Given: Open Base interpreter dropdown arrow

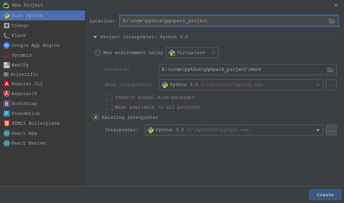Looking at the screenshot, I should (318, 85).
